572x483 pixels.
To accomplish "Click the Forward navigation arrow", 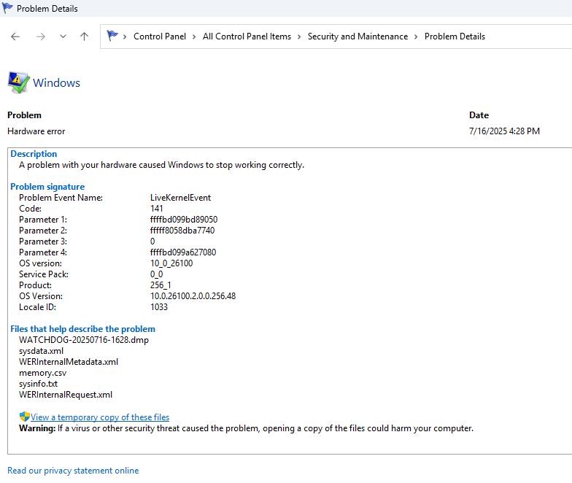I will click(40, 36).
